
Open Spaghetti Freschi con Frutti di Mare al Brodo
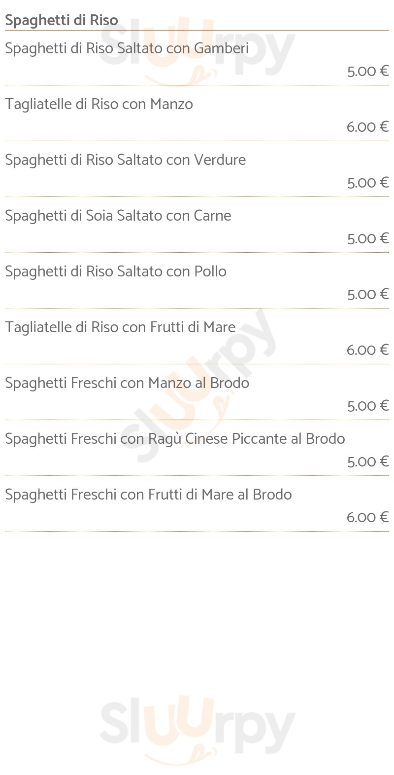click(x=148, y=495)
